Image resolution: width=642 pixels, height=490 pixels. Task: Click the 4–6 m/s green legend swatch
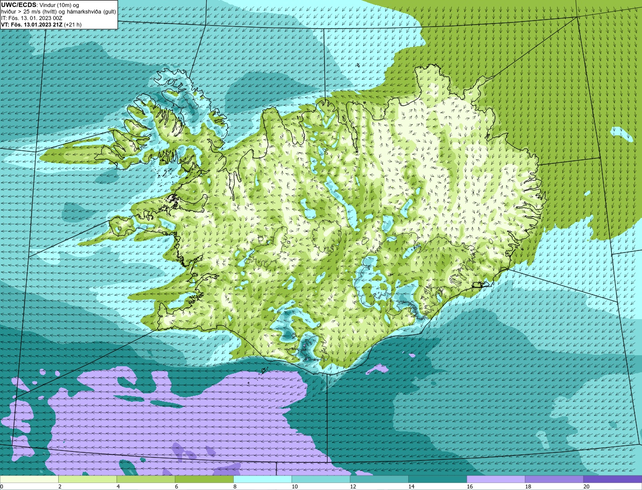(146, 479)
